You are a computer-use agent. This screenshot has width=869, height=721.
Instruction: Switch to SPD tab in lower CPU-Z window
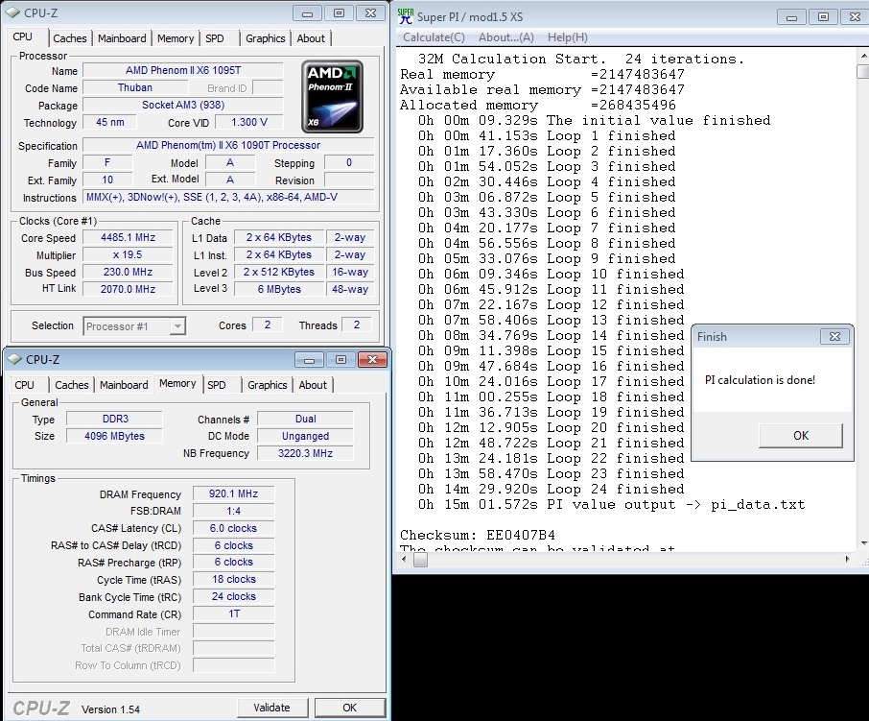coord(217,385)
